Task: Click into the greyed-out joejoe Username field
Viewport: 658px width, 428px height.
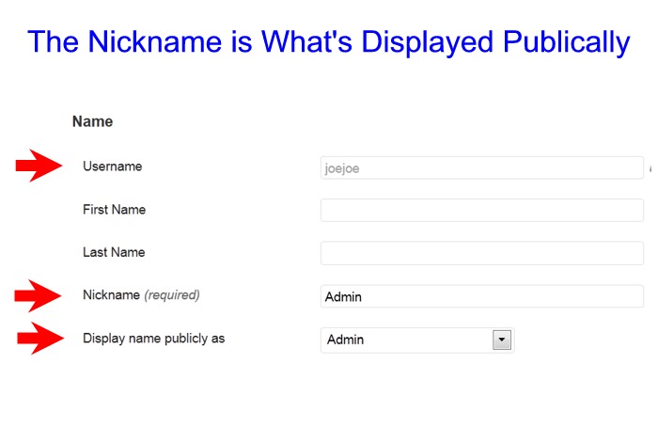Action: click(481, 167)
